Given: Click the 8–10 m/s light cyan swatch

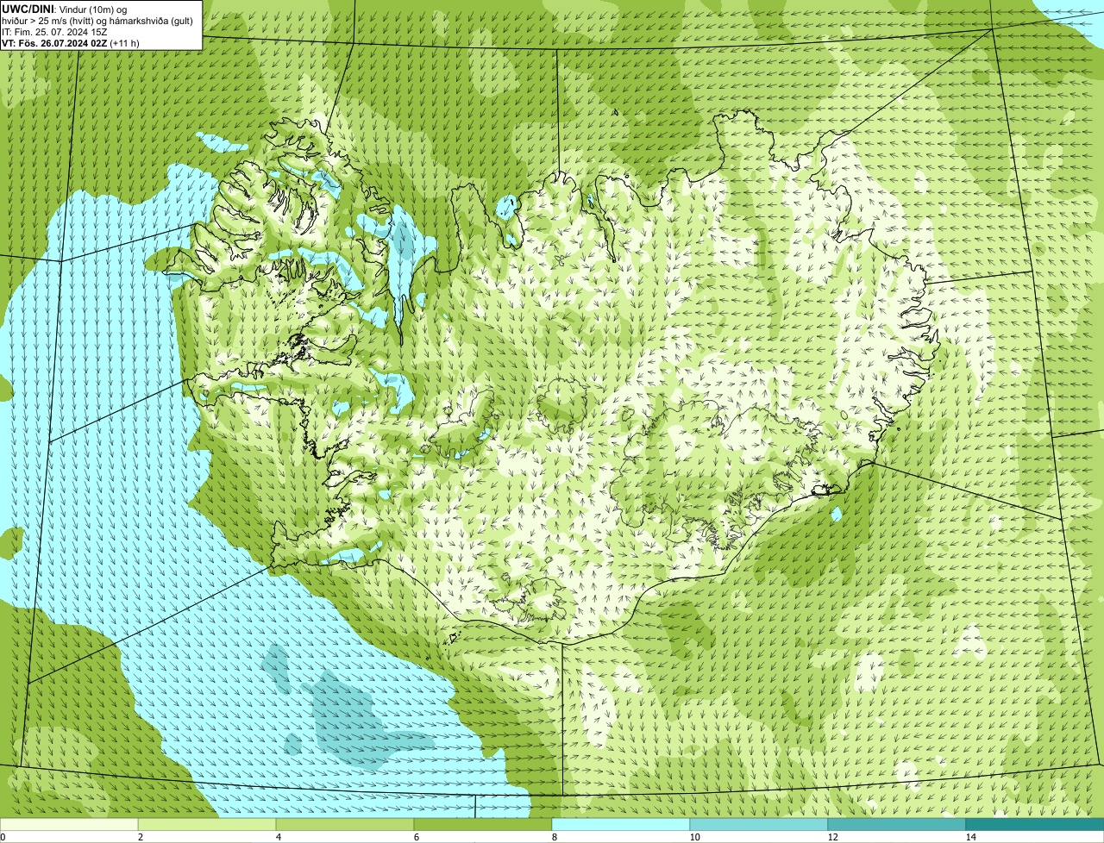Looking at the screenshot, I should click(621, 824).
